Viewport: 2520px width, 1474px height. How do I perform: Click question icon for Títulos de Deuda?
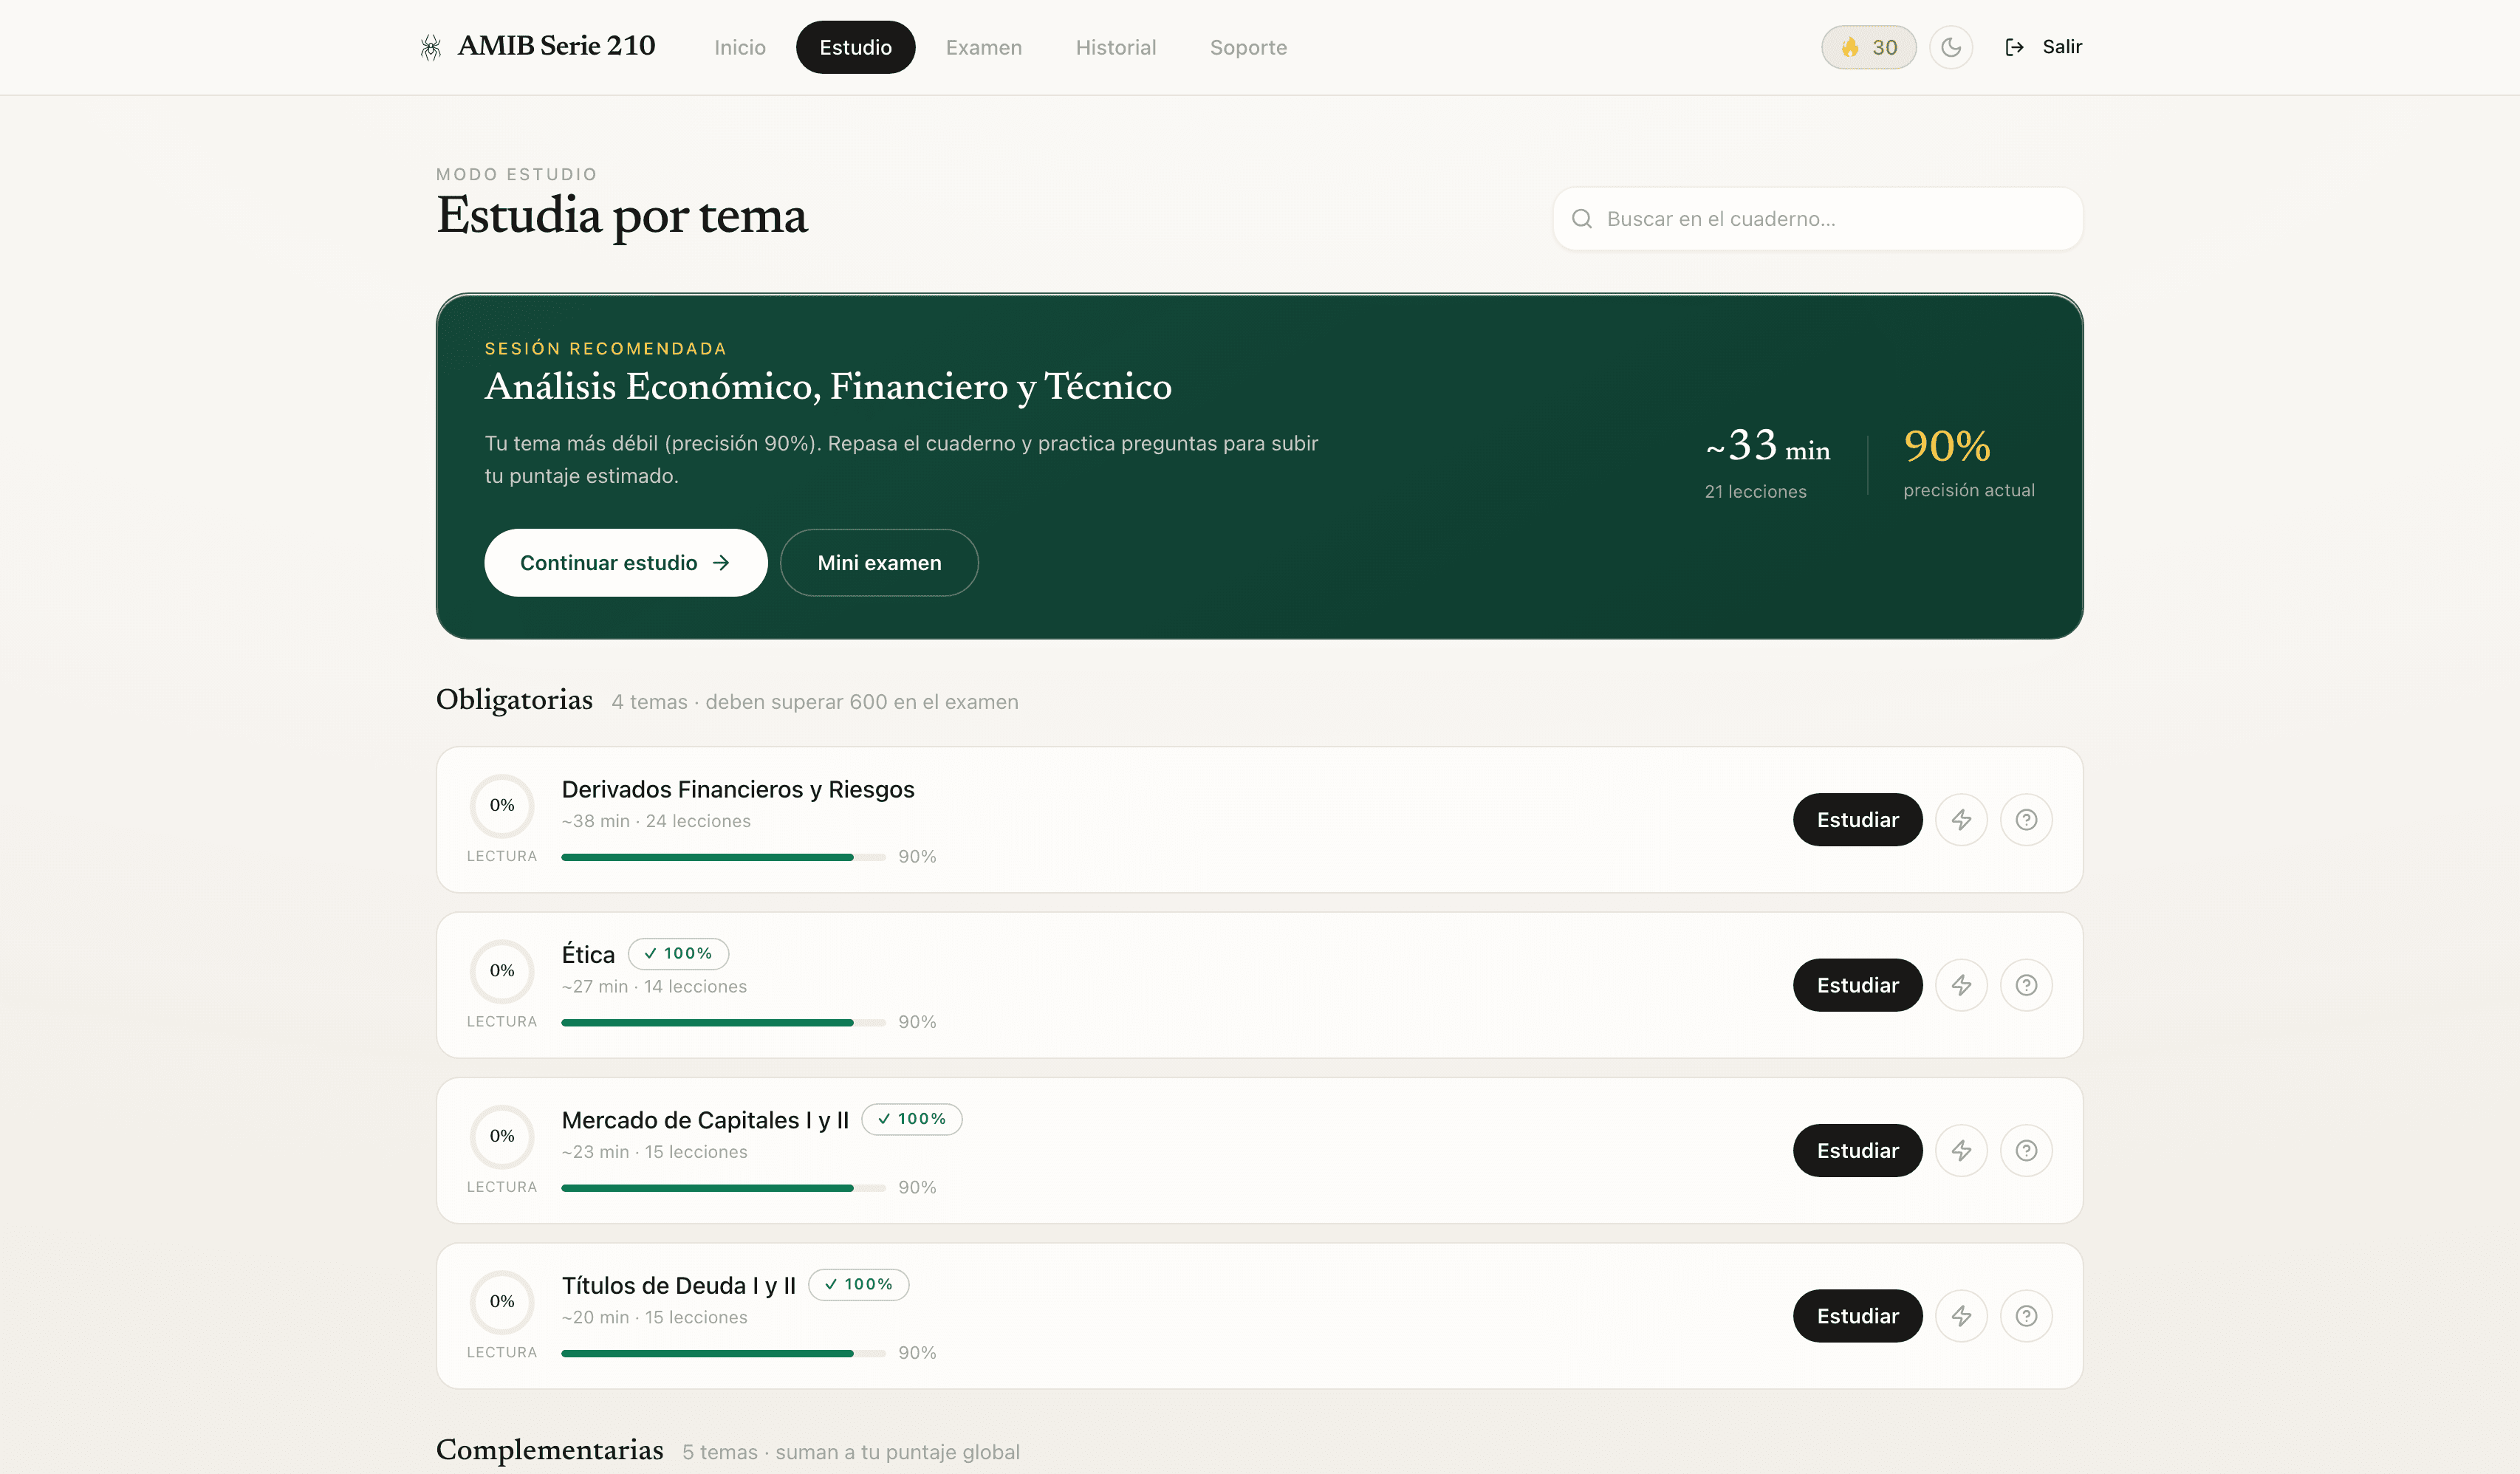point(2026,1316)
